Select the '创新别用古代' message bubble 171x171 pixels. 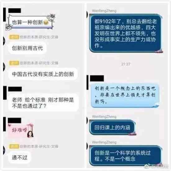coord(27,48)
